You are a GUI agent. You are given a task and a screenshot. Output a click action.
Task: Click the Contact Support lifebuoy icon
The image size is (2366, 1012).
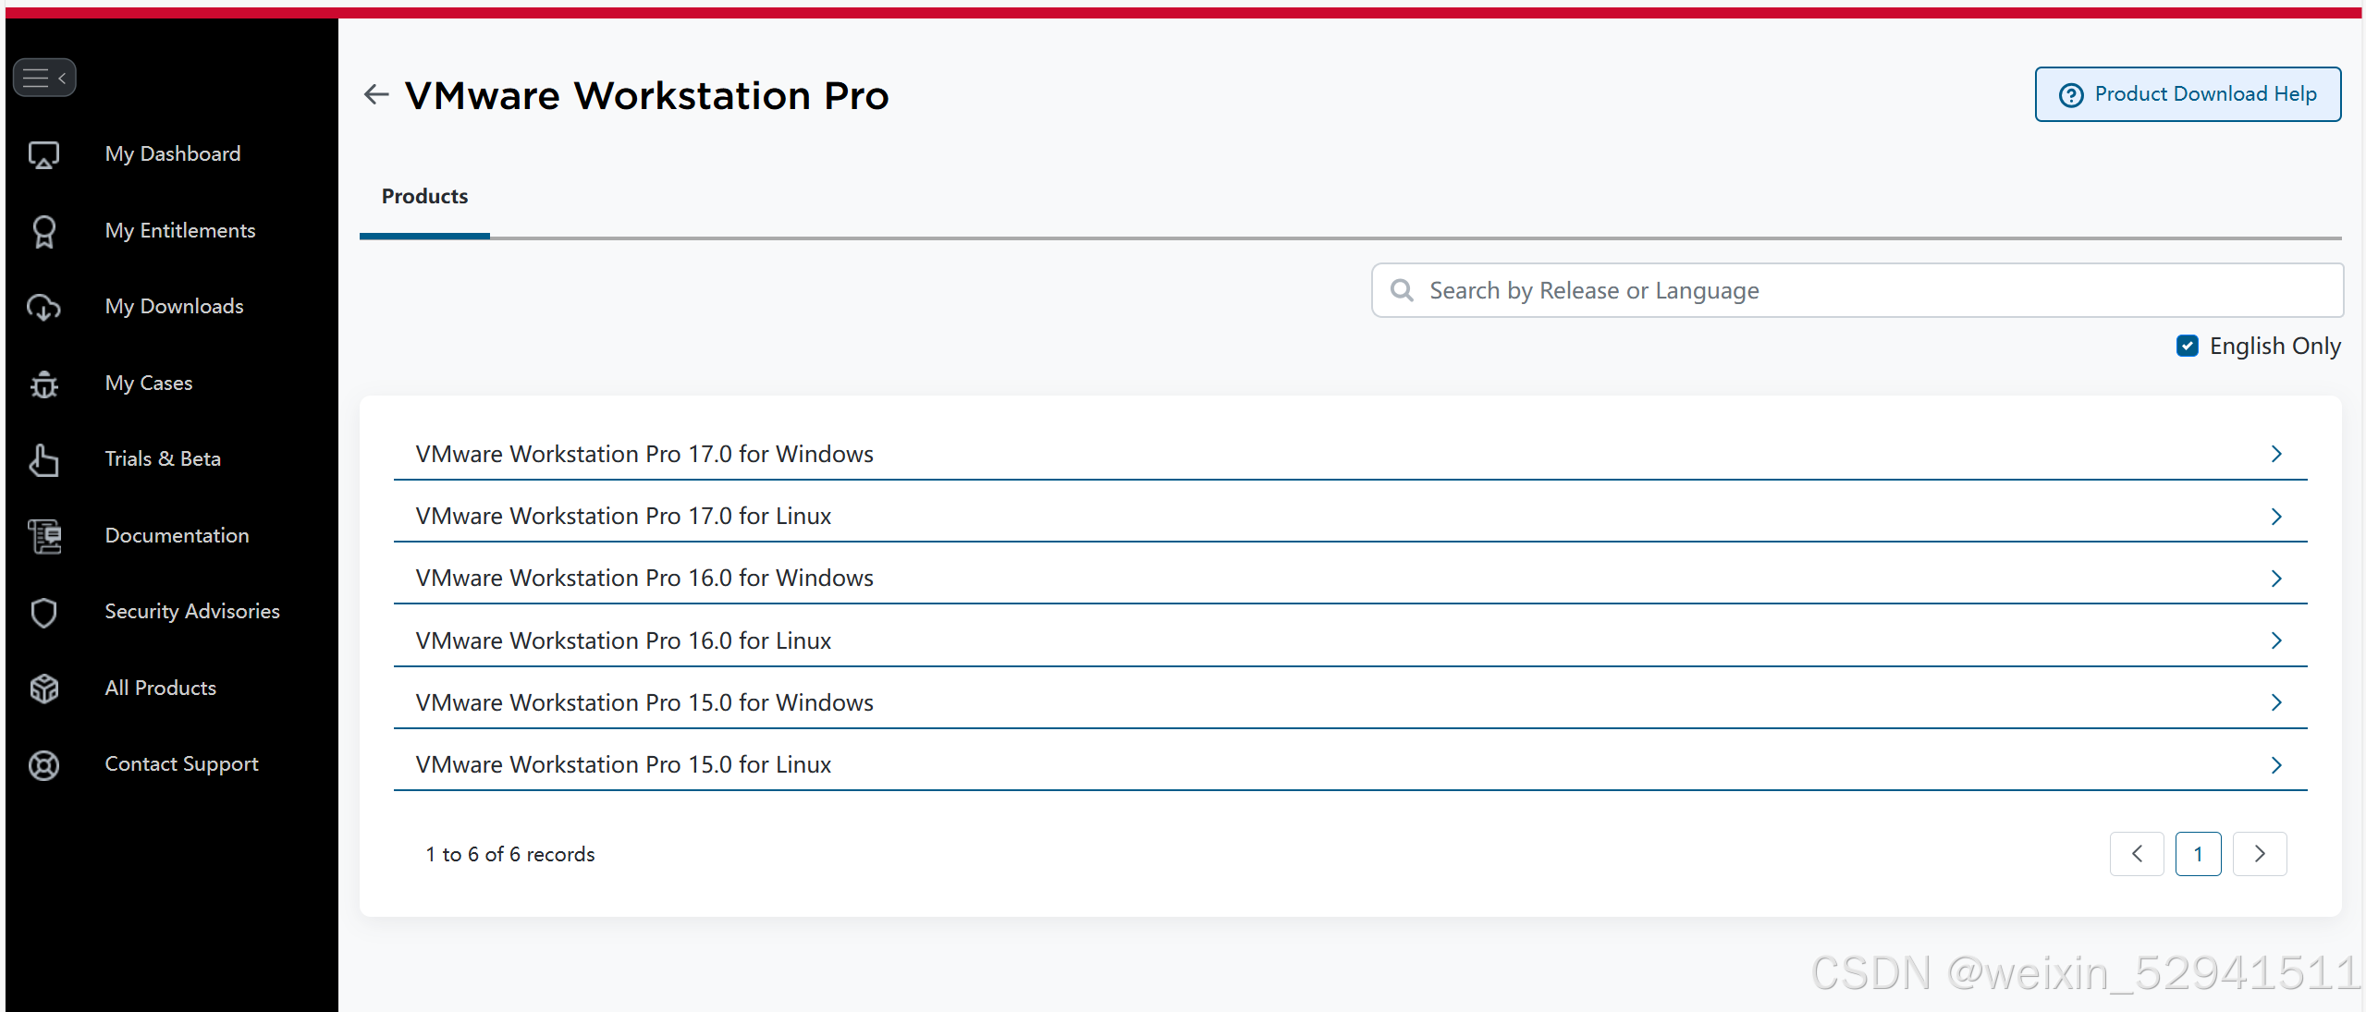[x=43, y=764]
